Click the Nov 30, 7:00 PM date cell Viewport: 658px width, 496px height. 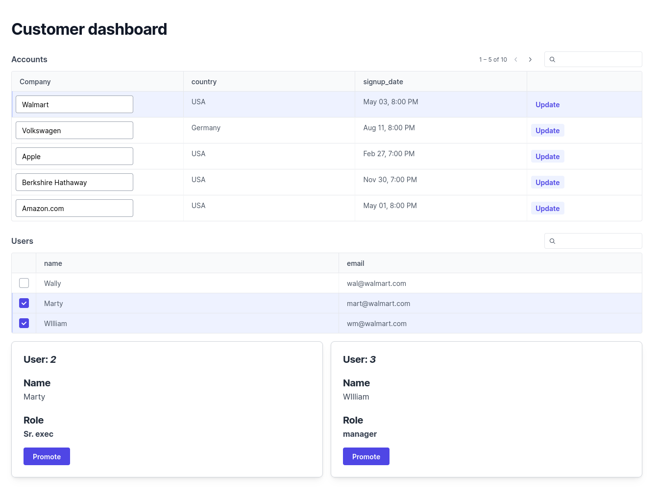click(x=441, y=182)
